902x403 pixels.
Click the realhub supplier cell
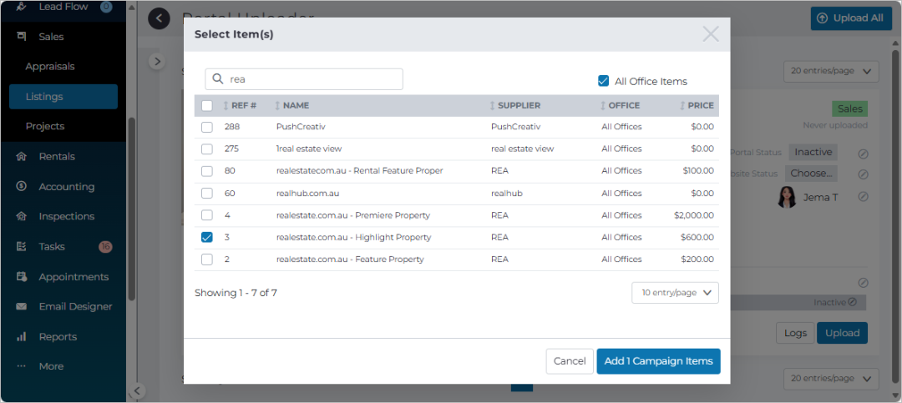click(507, 194)
